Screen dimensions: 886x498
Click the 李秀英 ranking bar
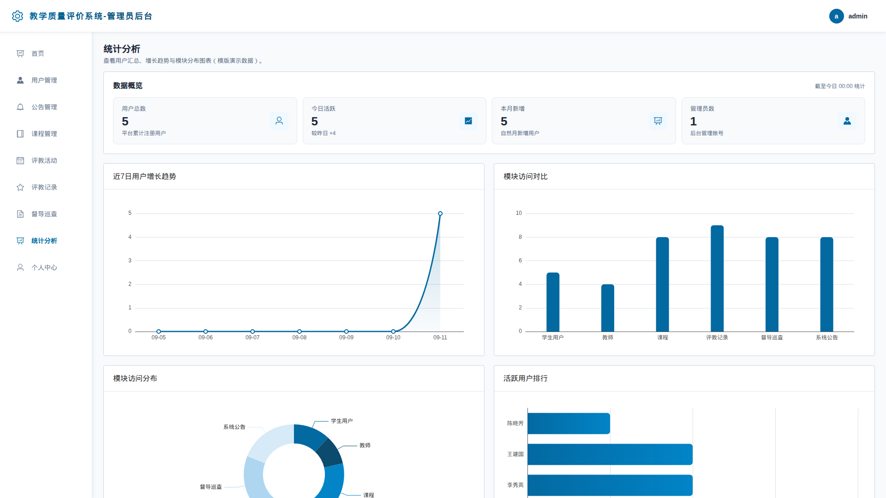pos(610,485)
